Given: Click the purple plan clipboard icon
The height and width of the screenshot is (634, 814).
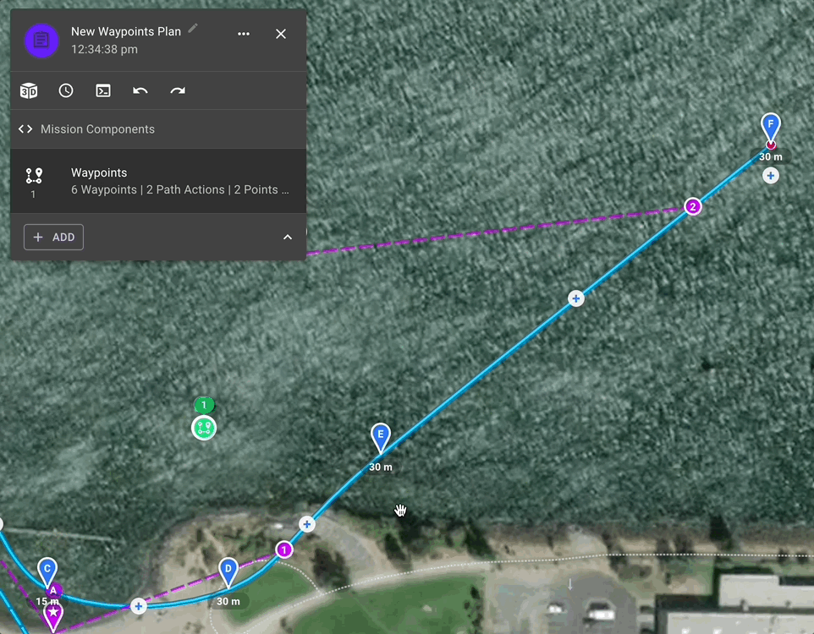Looking at the screenshot, I should click(41, 40).
